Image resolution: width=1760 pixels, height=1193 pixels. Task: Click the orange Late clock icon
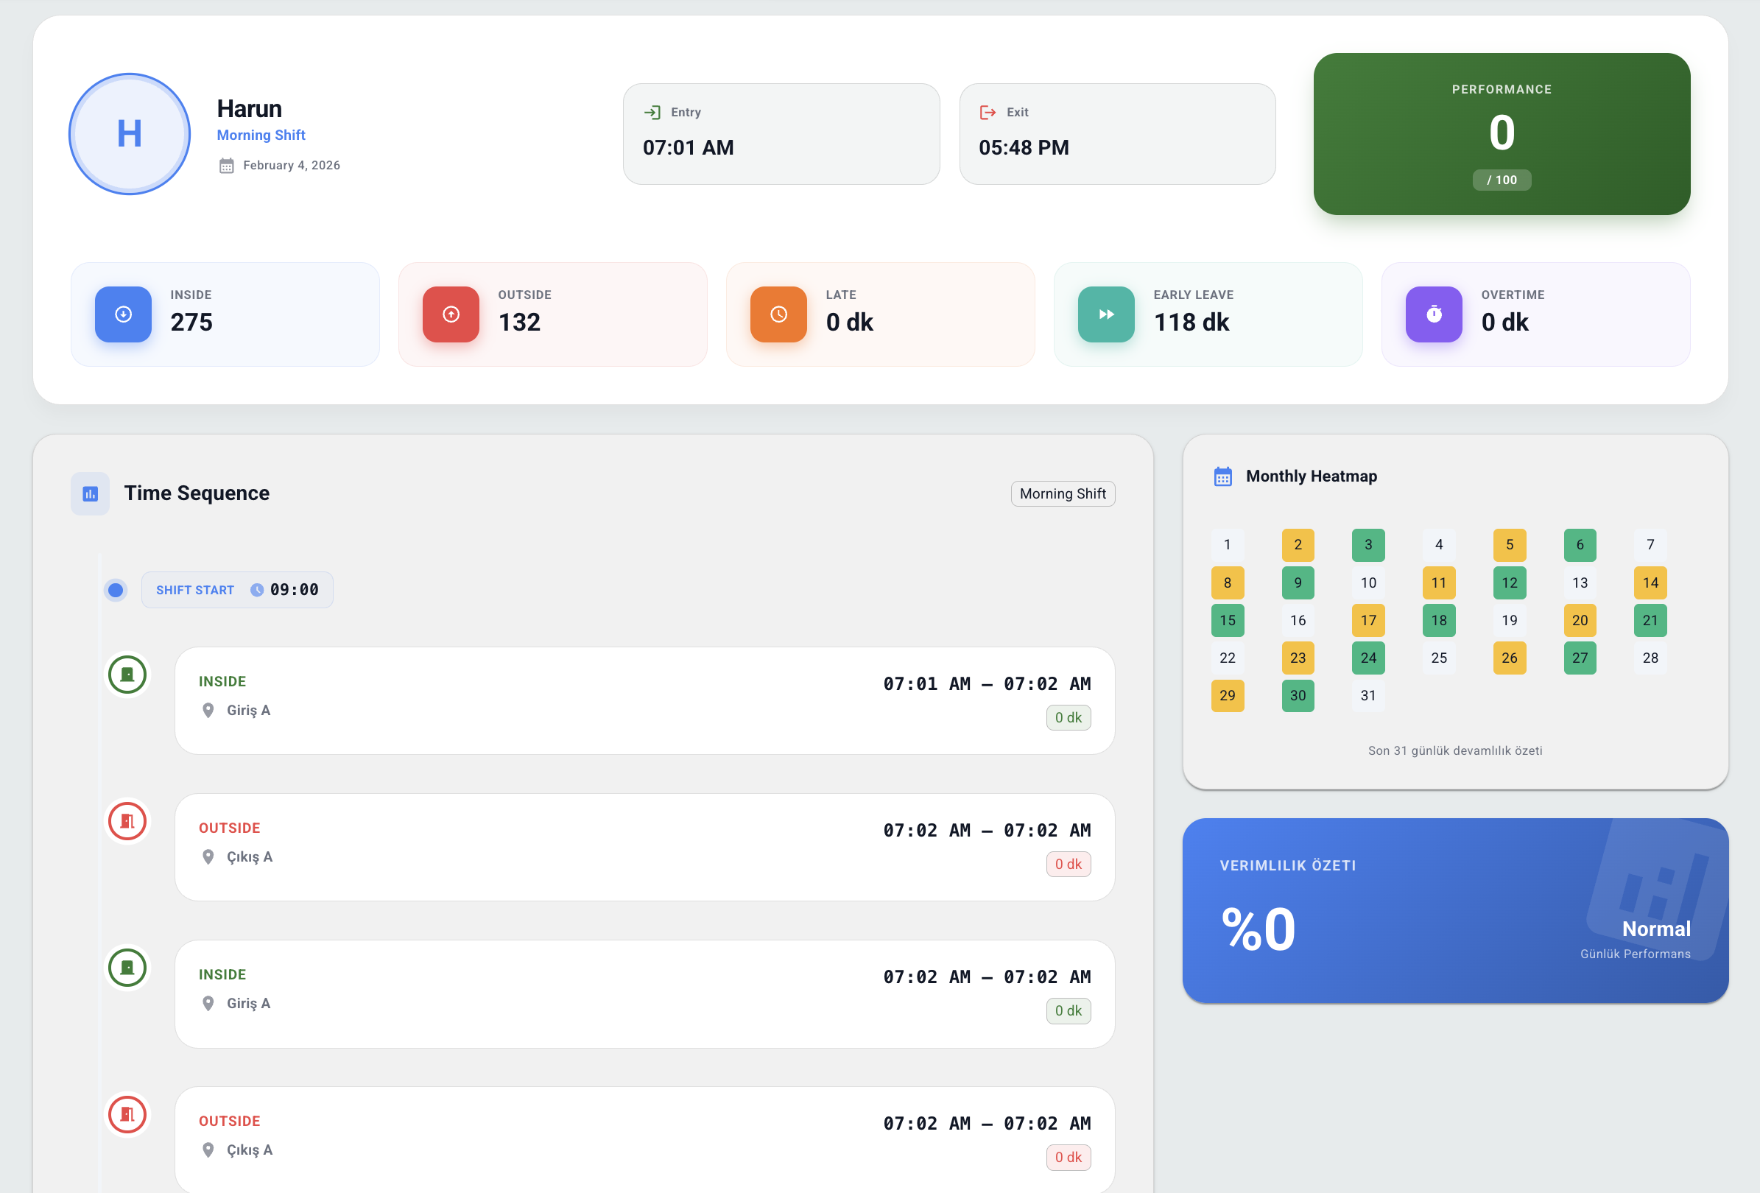[778, 314]
